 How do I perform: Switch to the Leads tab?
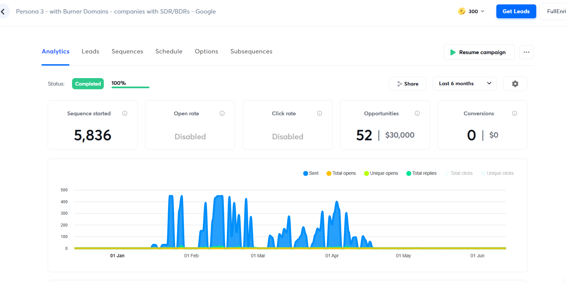click(90, 51)
